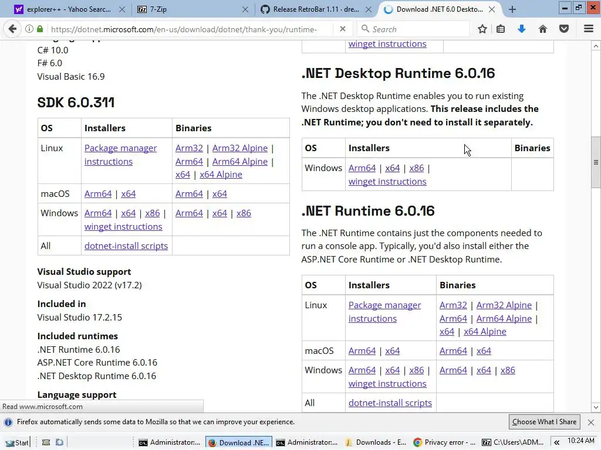The image size is (601, 450).
Task: Open a new tab with plus button
Action: click(x=512, y=9)
